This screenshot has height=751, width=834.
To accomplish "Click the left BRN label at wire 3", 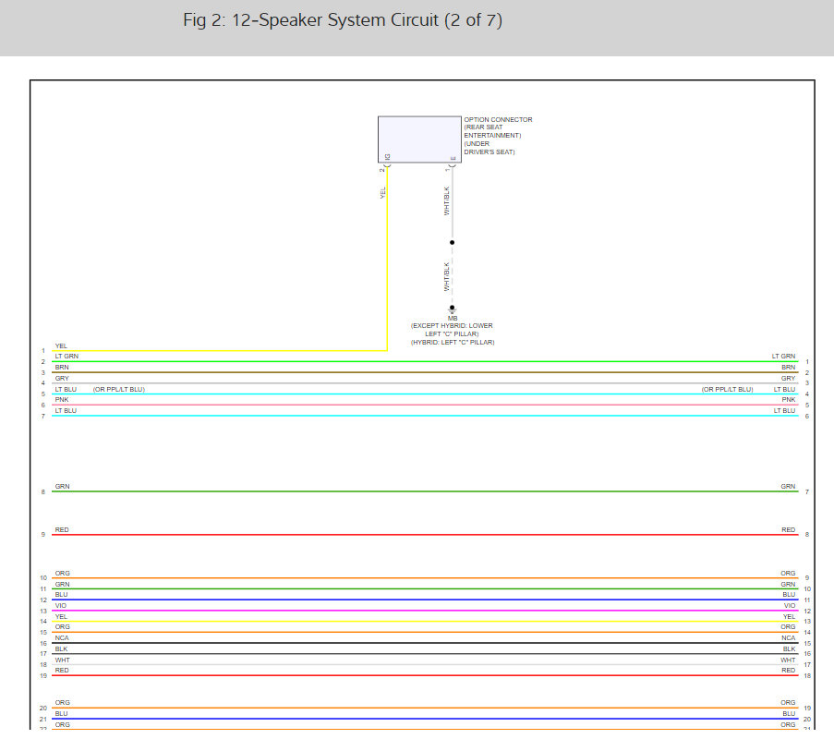I will click(x=62, y=367).
